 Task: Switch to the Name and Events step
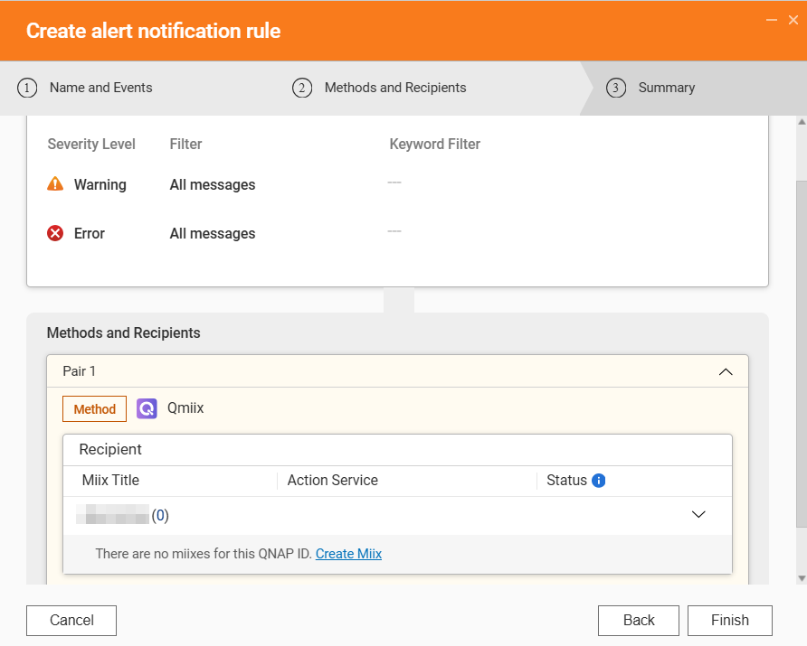click(100, 88)
